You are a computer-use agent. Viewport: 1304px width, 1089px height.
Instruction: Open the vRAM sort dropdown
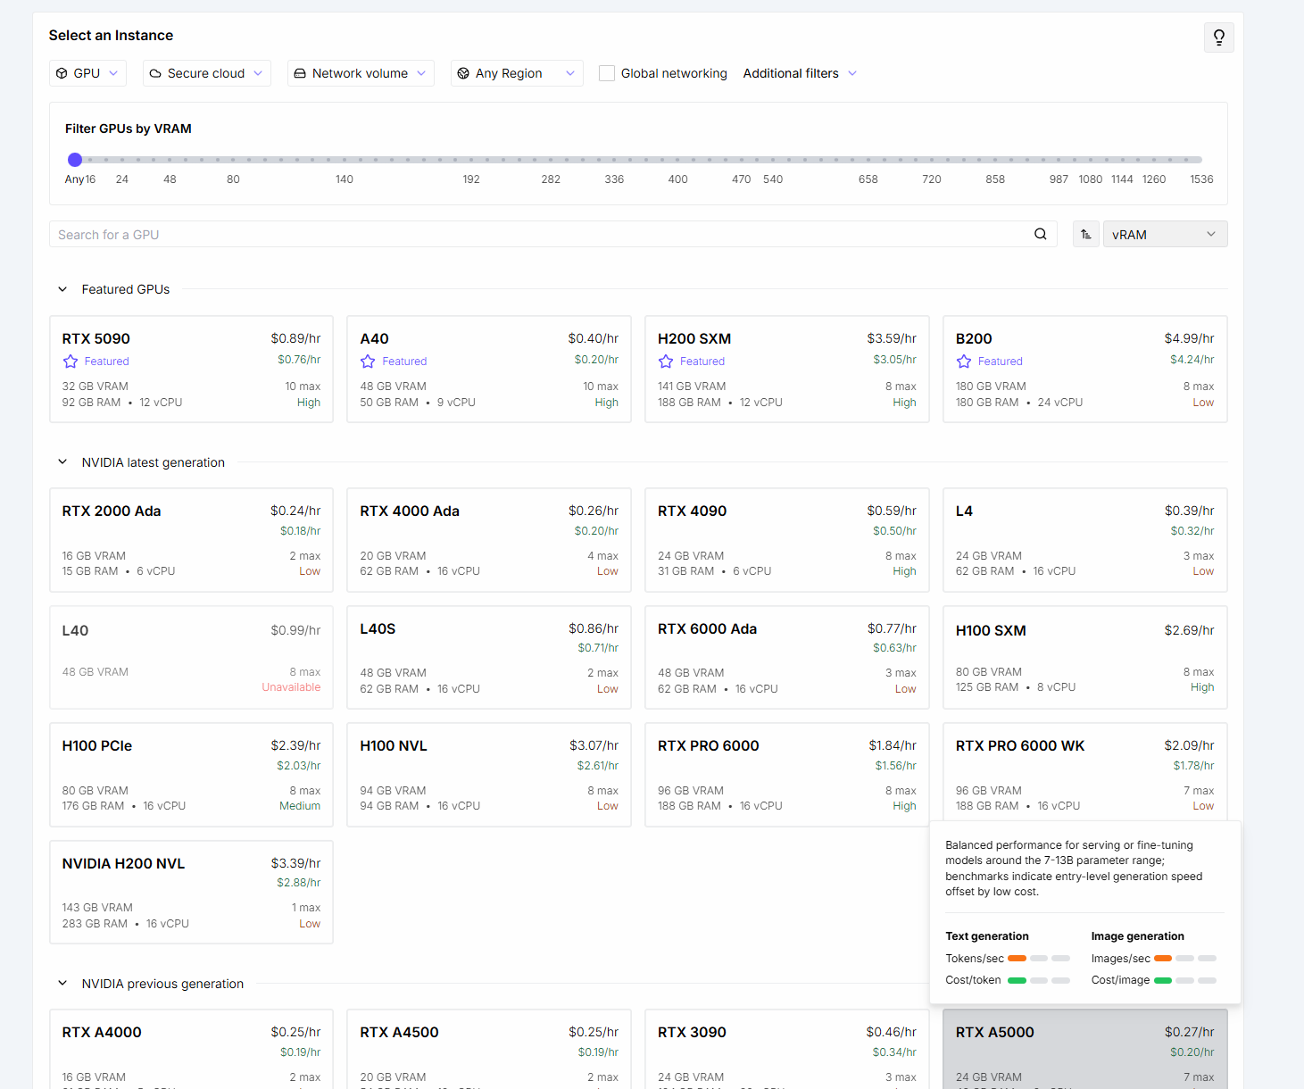1165,234
